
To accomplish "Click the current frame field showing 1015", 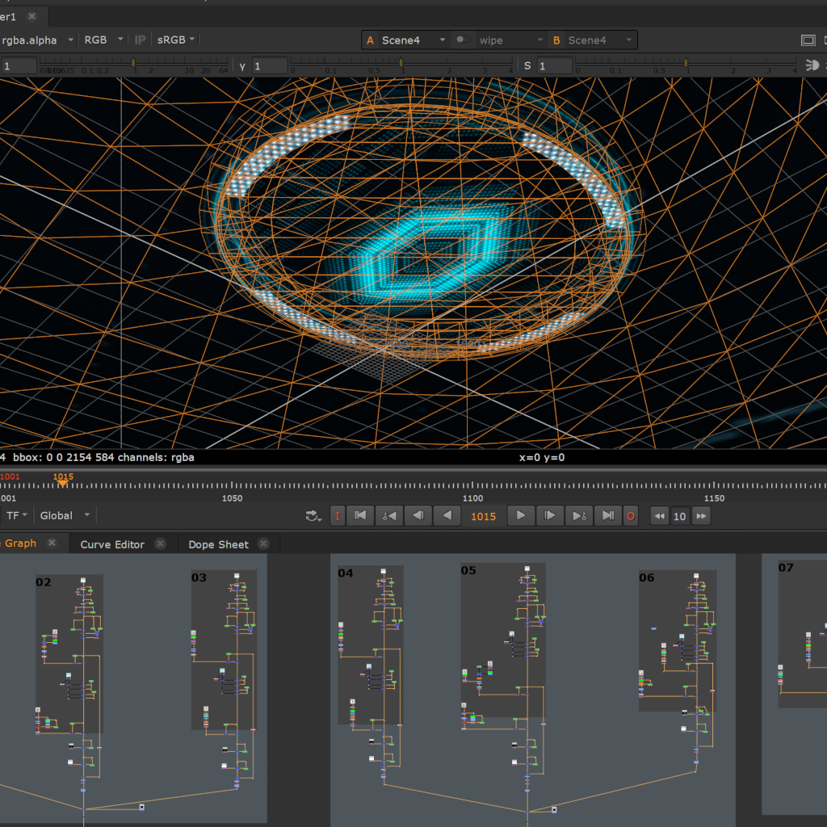I will pyautogui.click(x=483, y=516).
